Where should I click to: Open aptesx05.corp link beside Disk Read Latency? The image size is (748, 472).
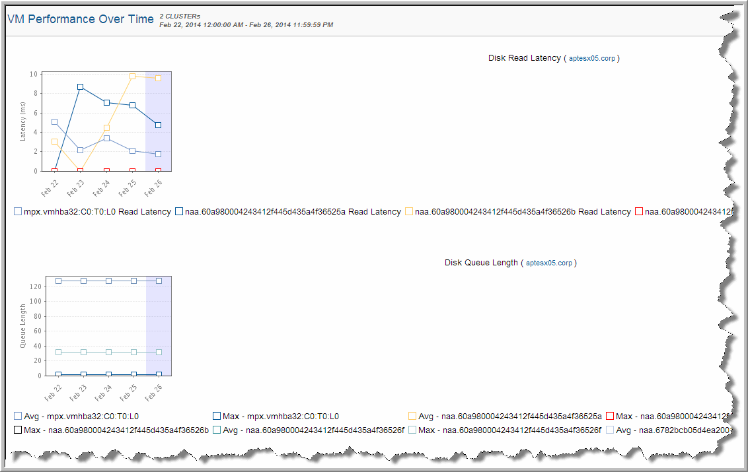(x=591, y=59)
